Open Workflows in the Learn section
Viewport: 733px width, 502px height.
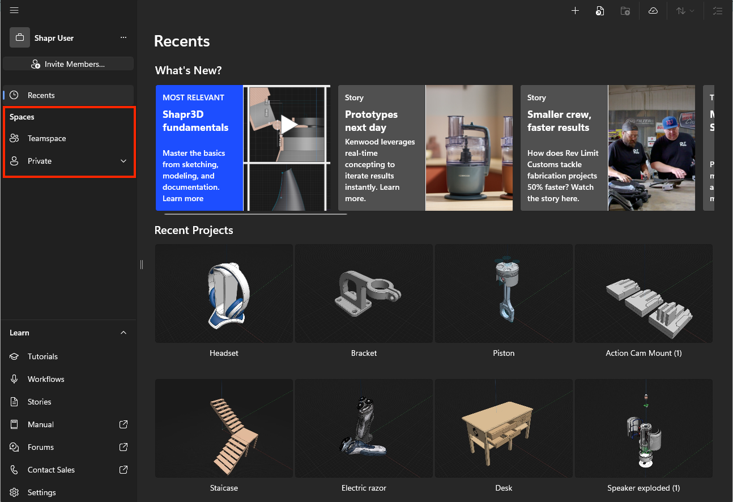tap(69, 379)
